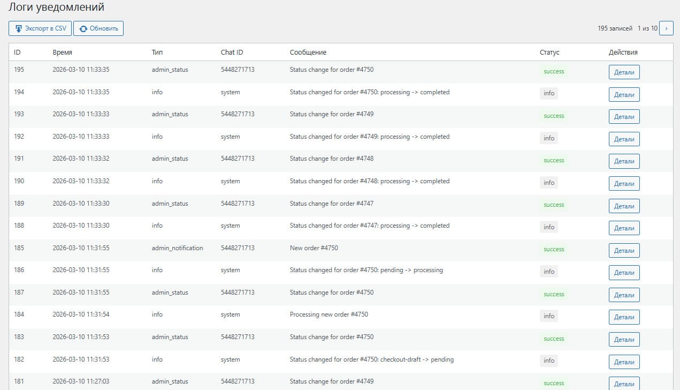Click the Chat ID column header
This screenshot has height=390, width=680.
click(x=232, y=52)
